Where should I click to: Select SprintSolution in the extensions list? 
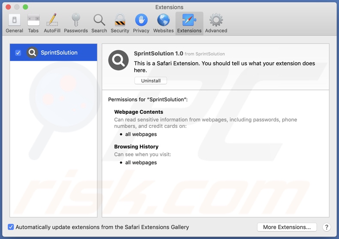(59, 53)
